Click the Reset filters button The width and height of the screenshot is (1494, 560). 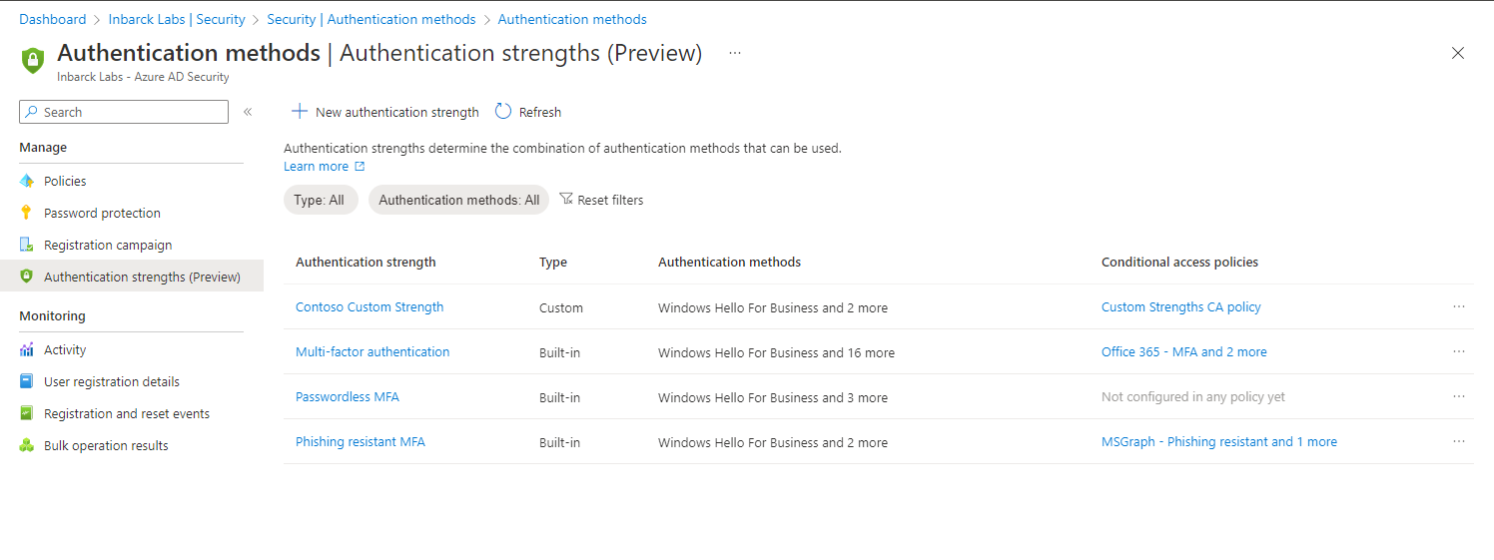click(601, 200)
